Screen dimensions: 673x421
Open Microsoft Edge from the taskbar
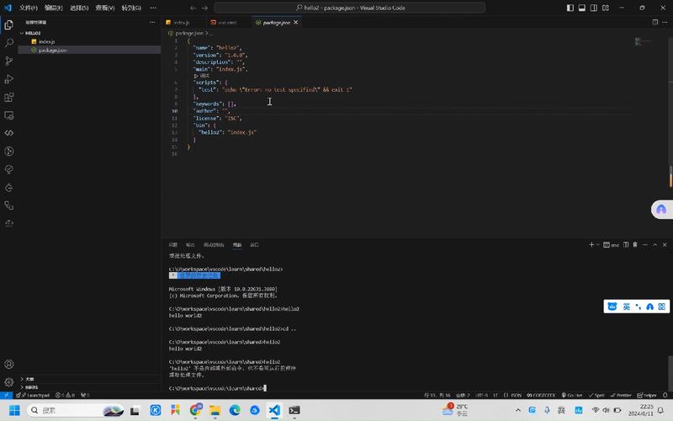pyautogui.click(x=235, y=410)
